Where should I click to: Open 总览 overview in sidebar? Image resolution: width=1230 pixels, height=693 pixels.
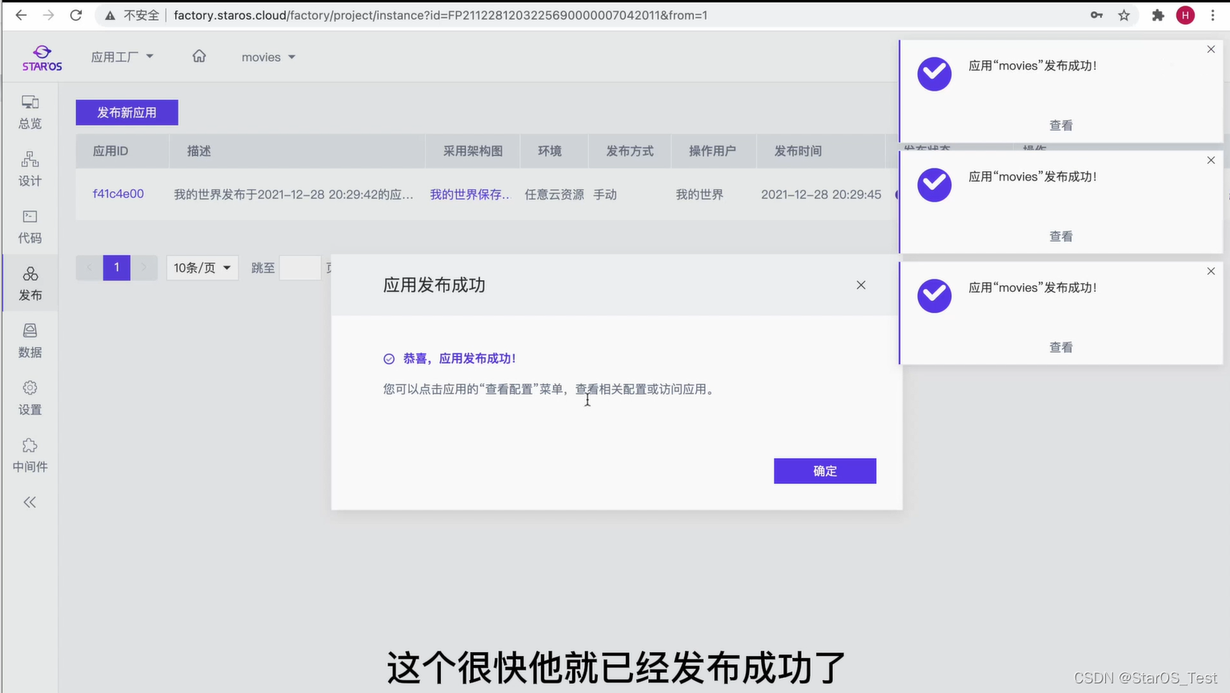click(30, 112)
